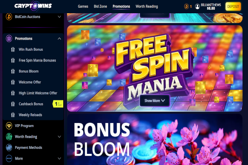Screen dimensions: 248x165
Task: Click Show More on Free Spin Mania
Action: pyautogui.click(x=155, y=101)
